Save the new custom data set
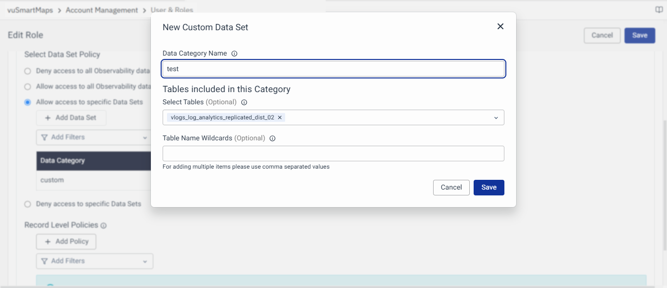The width and height of the screenshot is (667, 288). [x=489, y=188]
